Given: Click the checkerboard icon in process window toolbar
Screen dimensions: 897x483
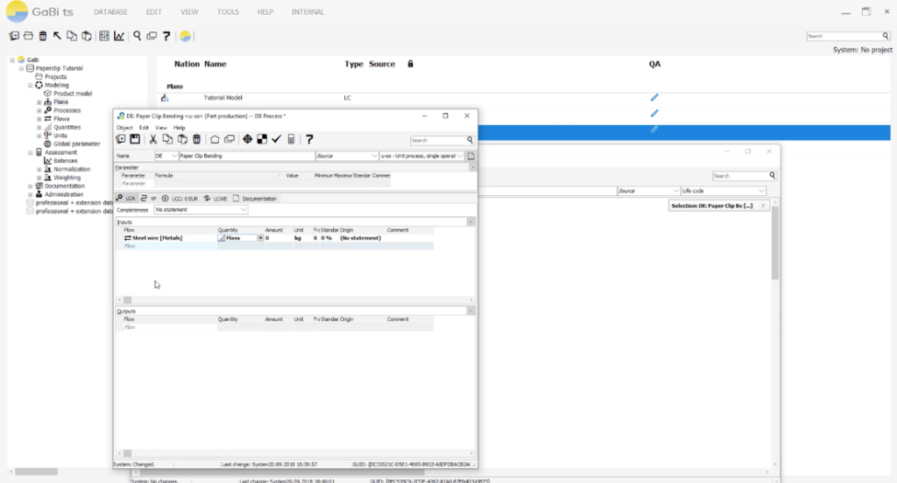Looking at the screenshot, I should pos(262,139).
